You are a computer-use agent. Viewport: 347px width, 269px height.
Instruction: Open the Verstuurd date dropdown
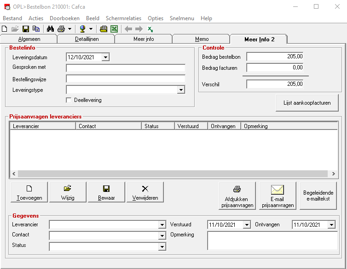[x=247, y=225]
